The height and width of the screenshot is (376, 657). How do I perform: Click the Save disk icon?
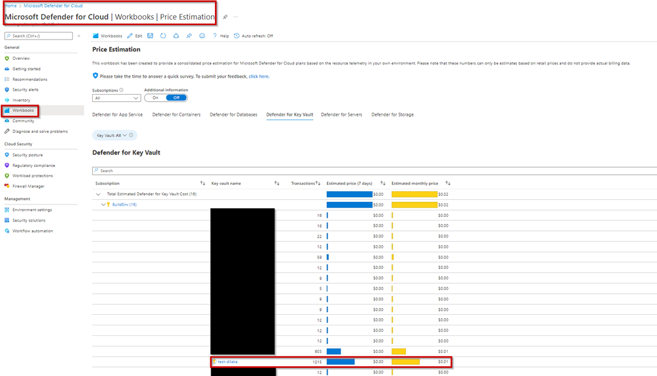tap(151, 36)
